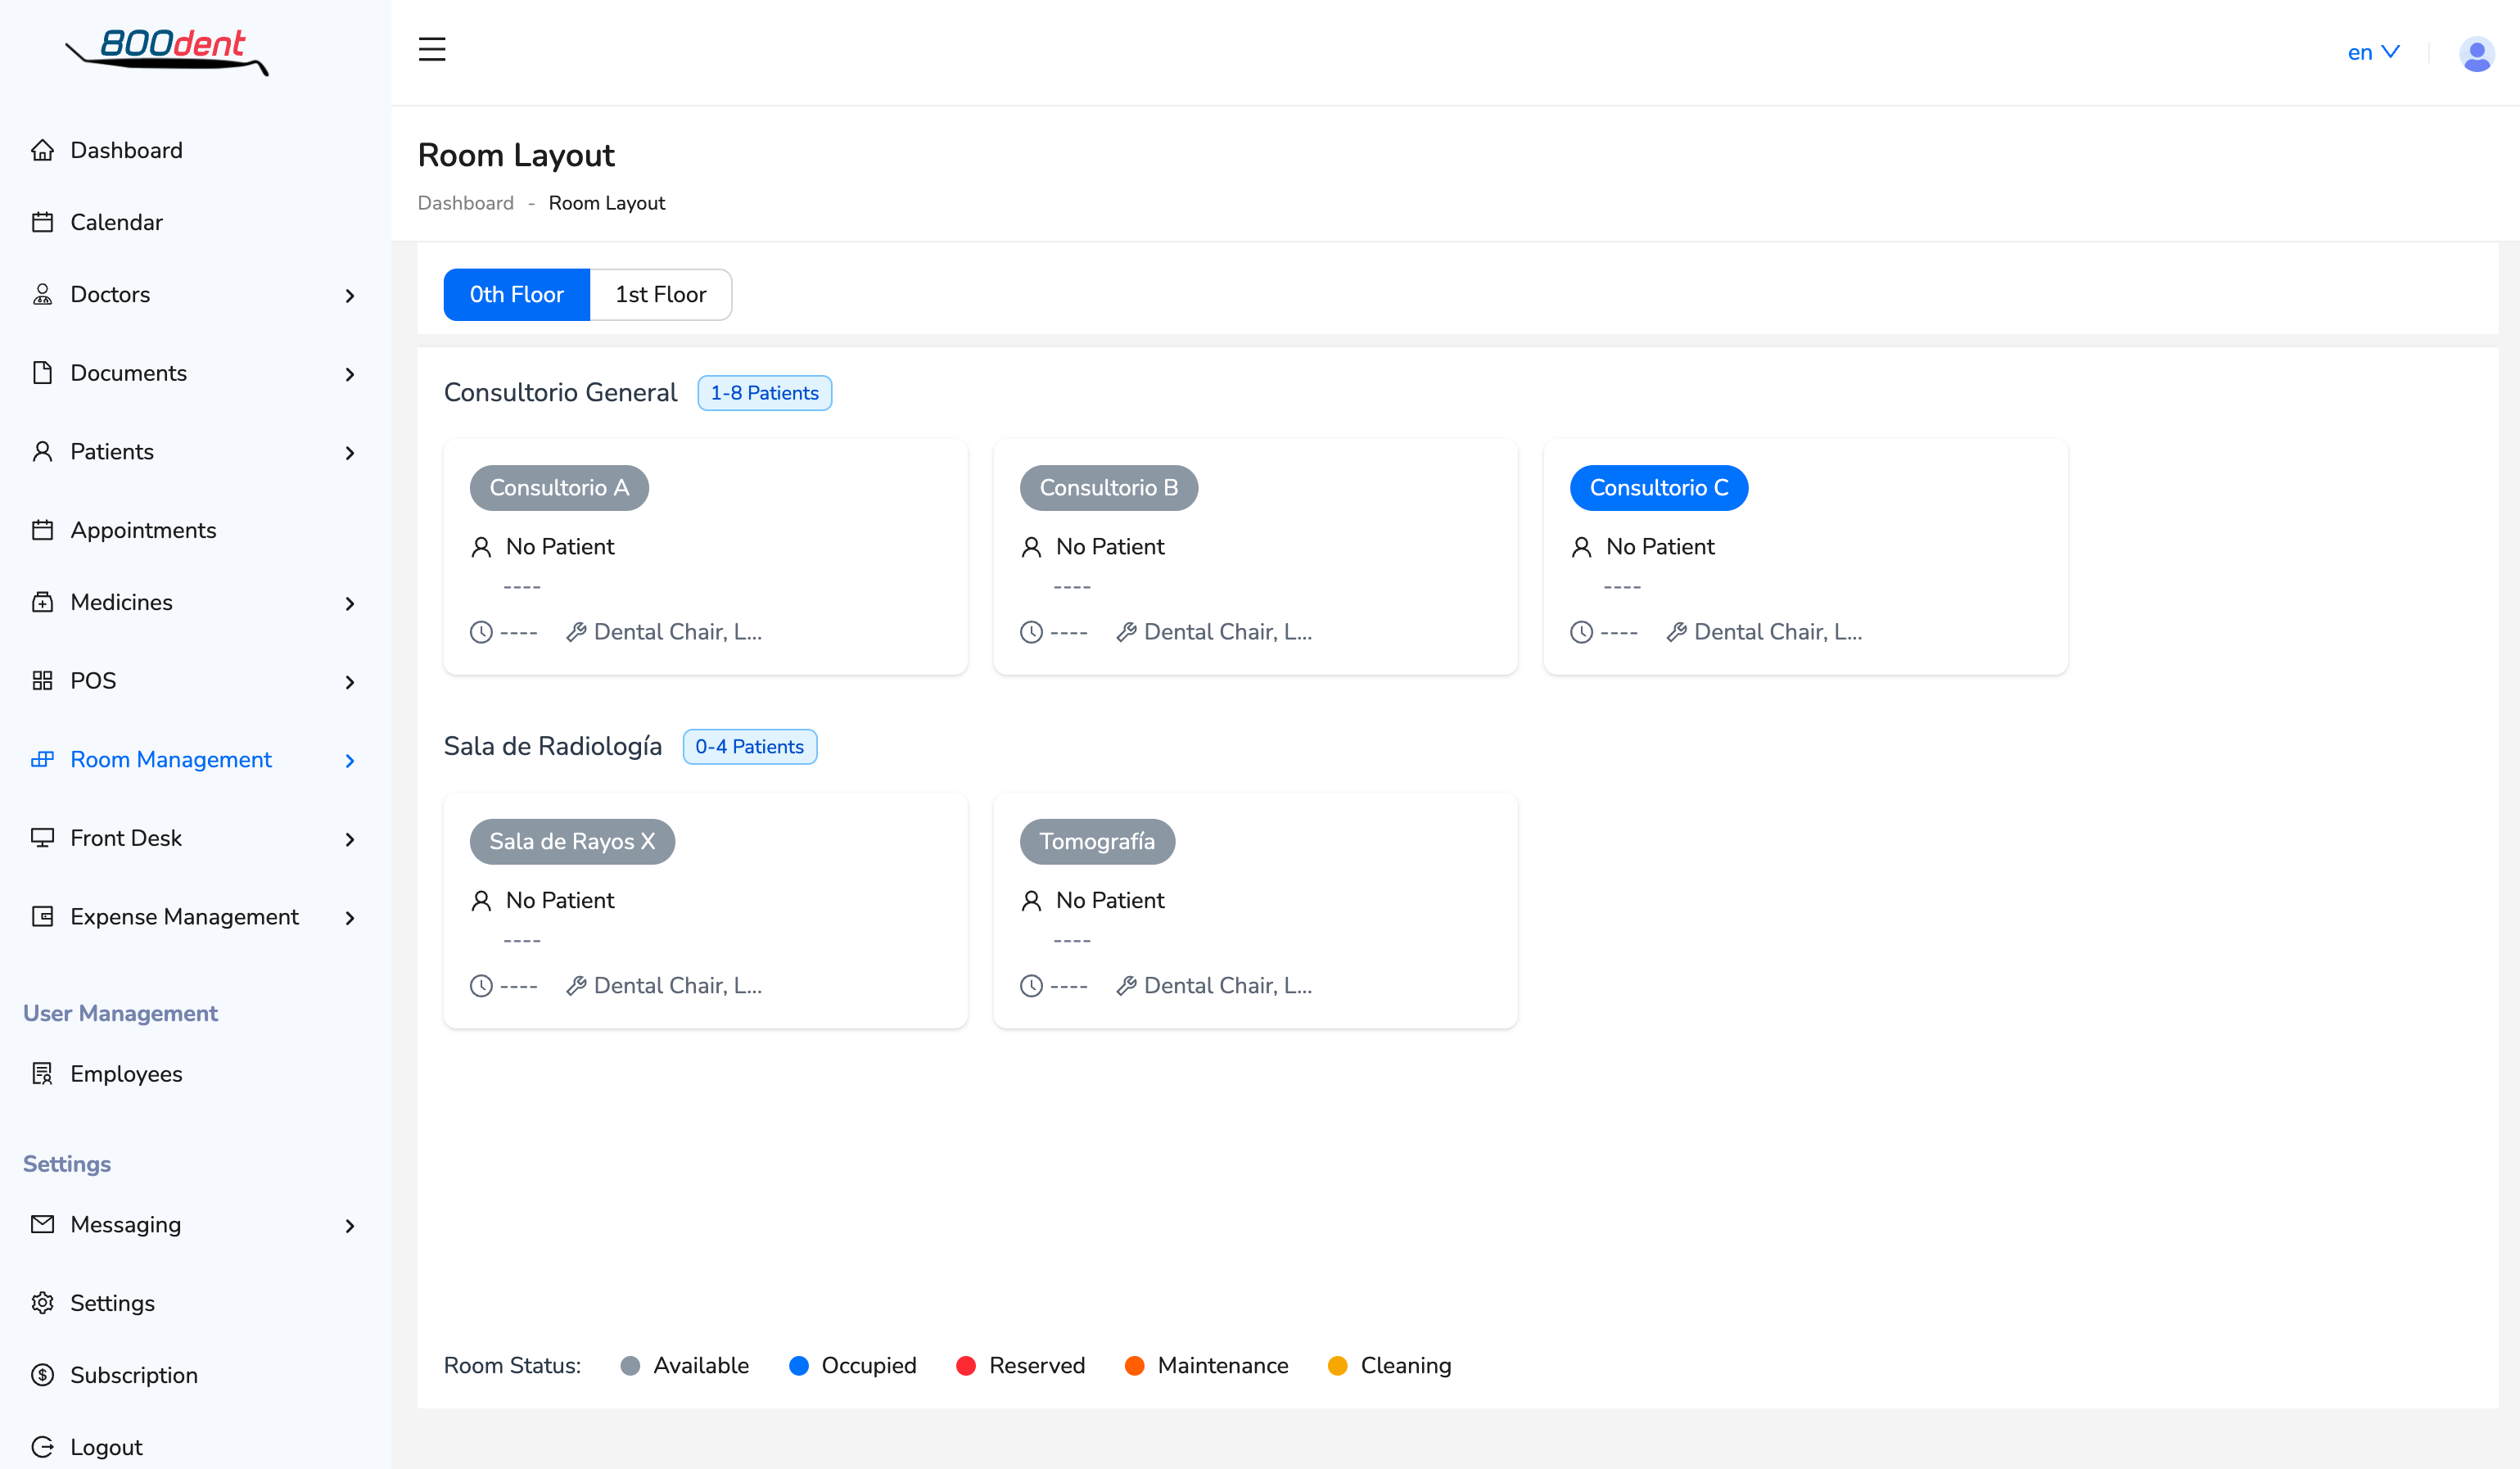Expand the Doctors submenu chevron
The width and height of the screenshot is (2520, 1469).
[x=349, y=296]
